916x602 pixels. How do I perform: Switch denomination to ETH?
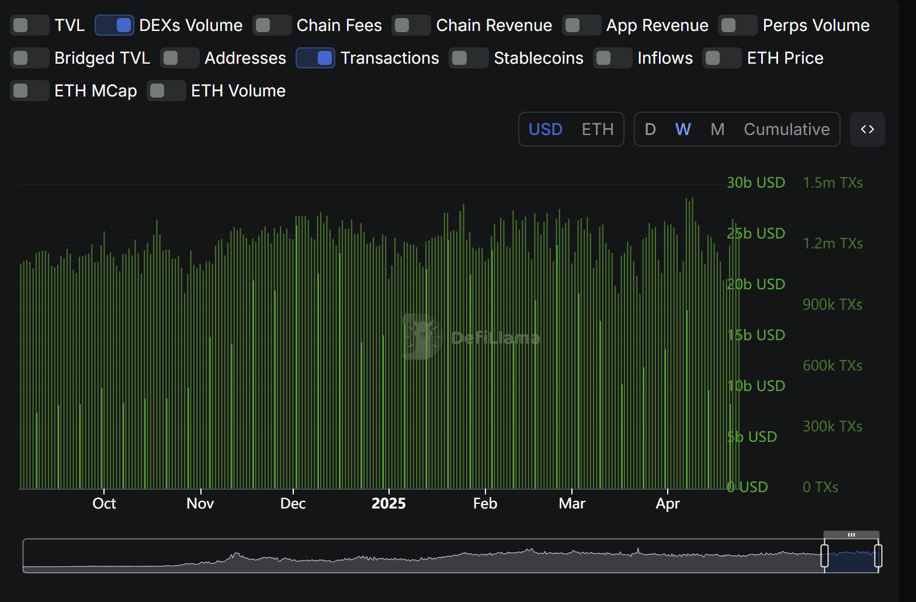click(x=597, y=129)
